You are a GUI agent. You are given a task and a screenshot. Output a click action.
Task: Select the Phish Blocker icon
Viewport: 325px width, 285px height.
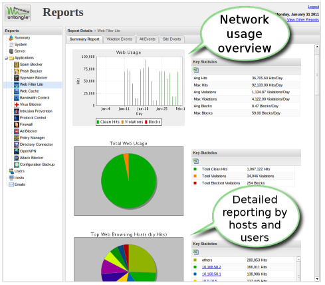coord(17,71)
